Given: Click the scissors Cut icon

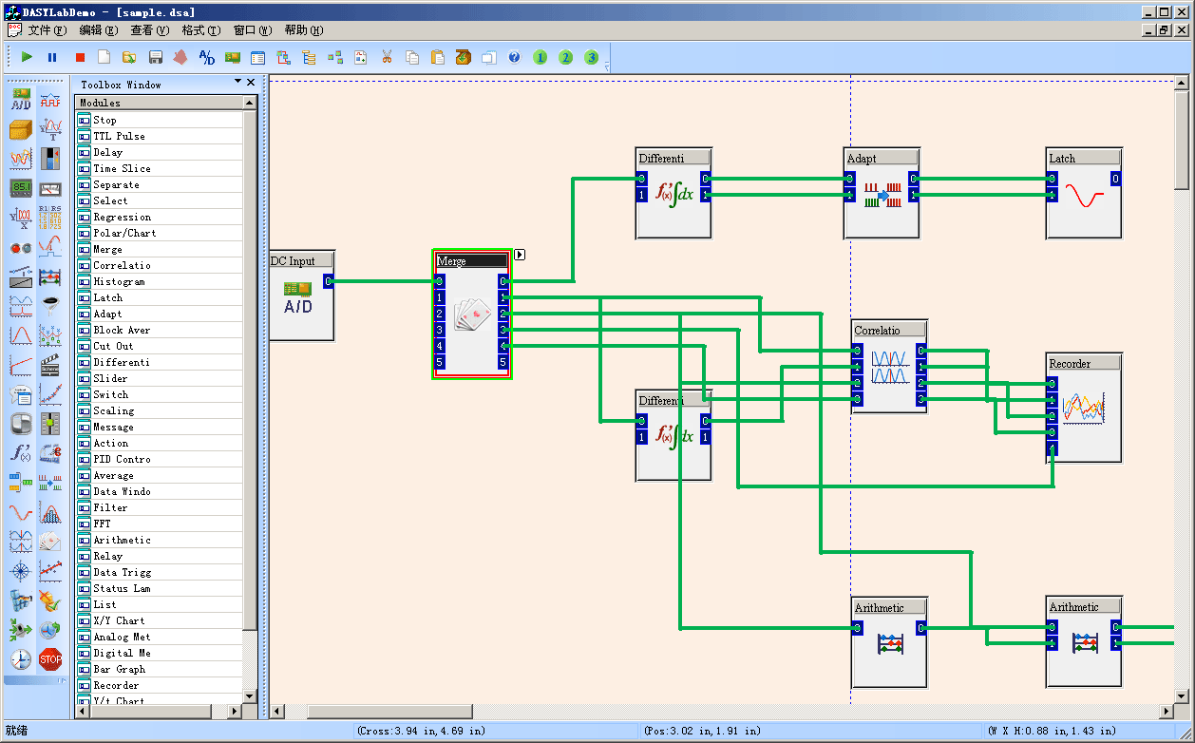Looking at the screenshot, I should 387,57.
